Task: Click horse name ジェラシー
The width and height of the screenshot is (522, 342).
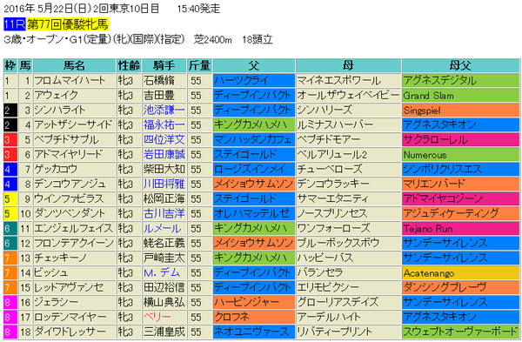Action: coord(57,302)
